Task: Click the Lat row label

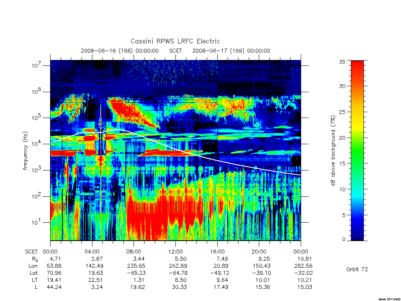Action: (x=34, y=273)
